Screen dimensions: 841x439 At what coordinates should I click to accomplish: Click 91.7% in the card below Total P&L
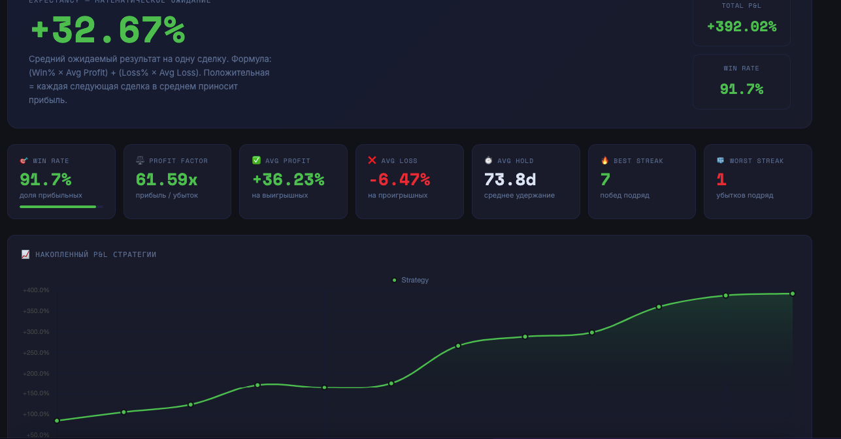pyautogui.click(x=742, y=89)
